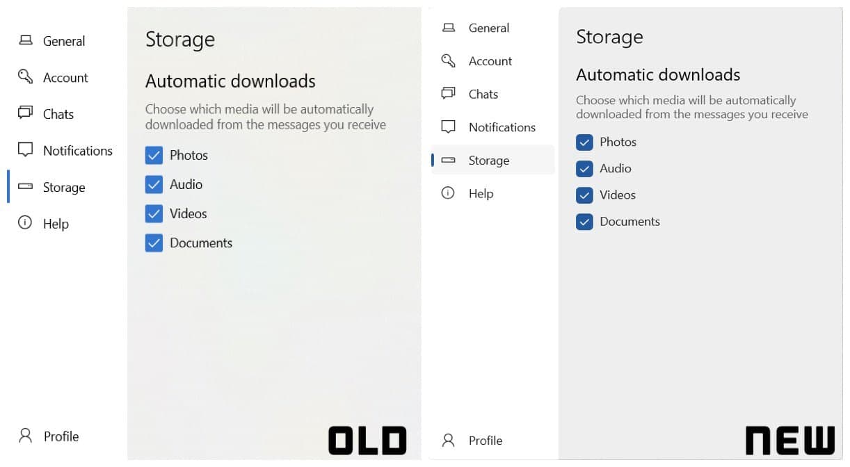Uncheck Documents checkbox in the OLD panel

[154, 243]
